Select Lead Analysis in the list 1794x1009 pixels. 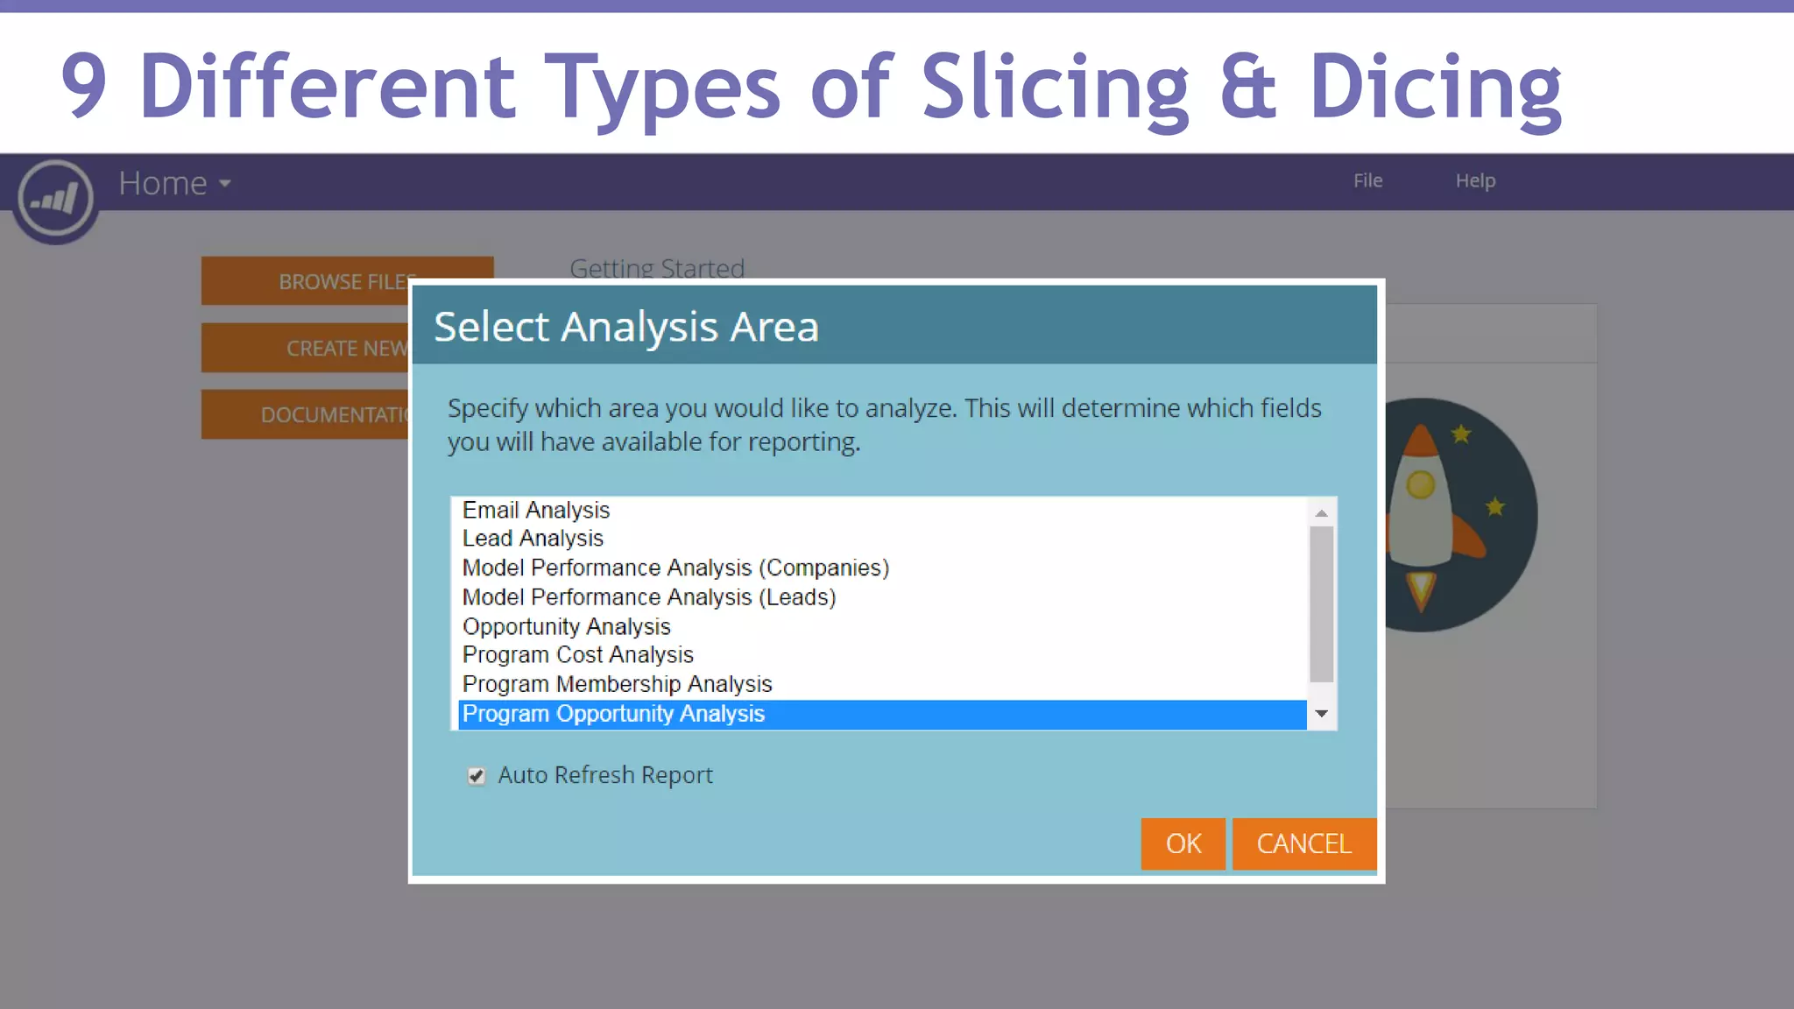[882, 539]
